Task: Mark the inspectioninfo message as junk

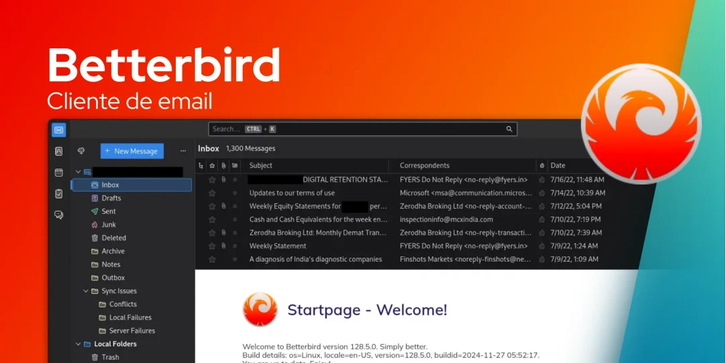Action: 541,219
